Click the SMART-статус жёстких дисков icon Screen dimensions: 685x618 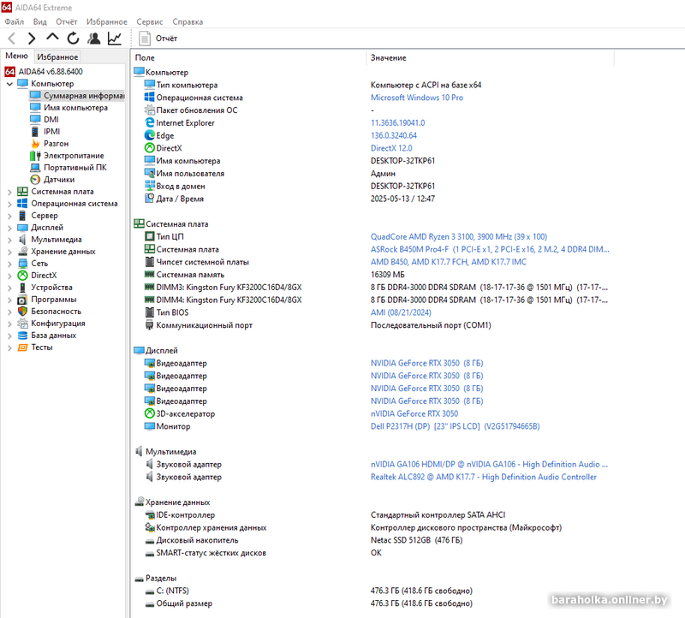149,553
